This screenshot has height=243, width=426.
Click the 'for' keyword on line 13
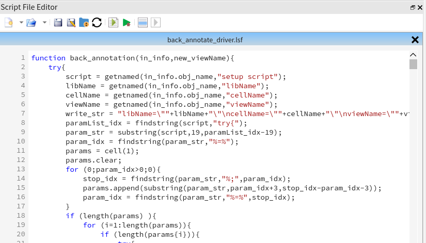click(x=72, y=169)
